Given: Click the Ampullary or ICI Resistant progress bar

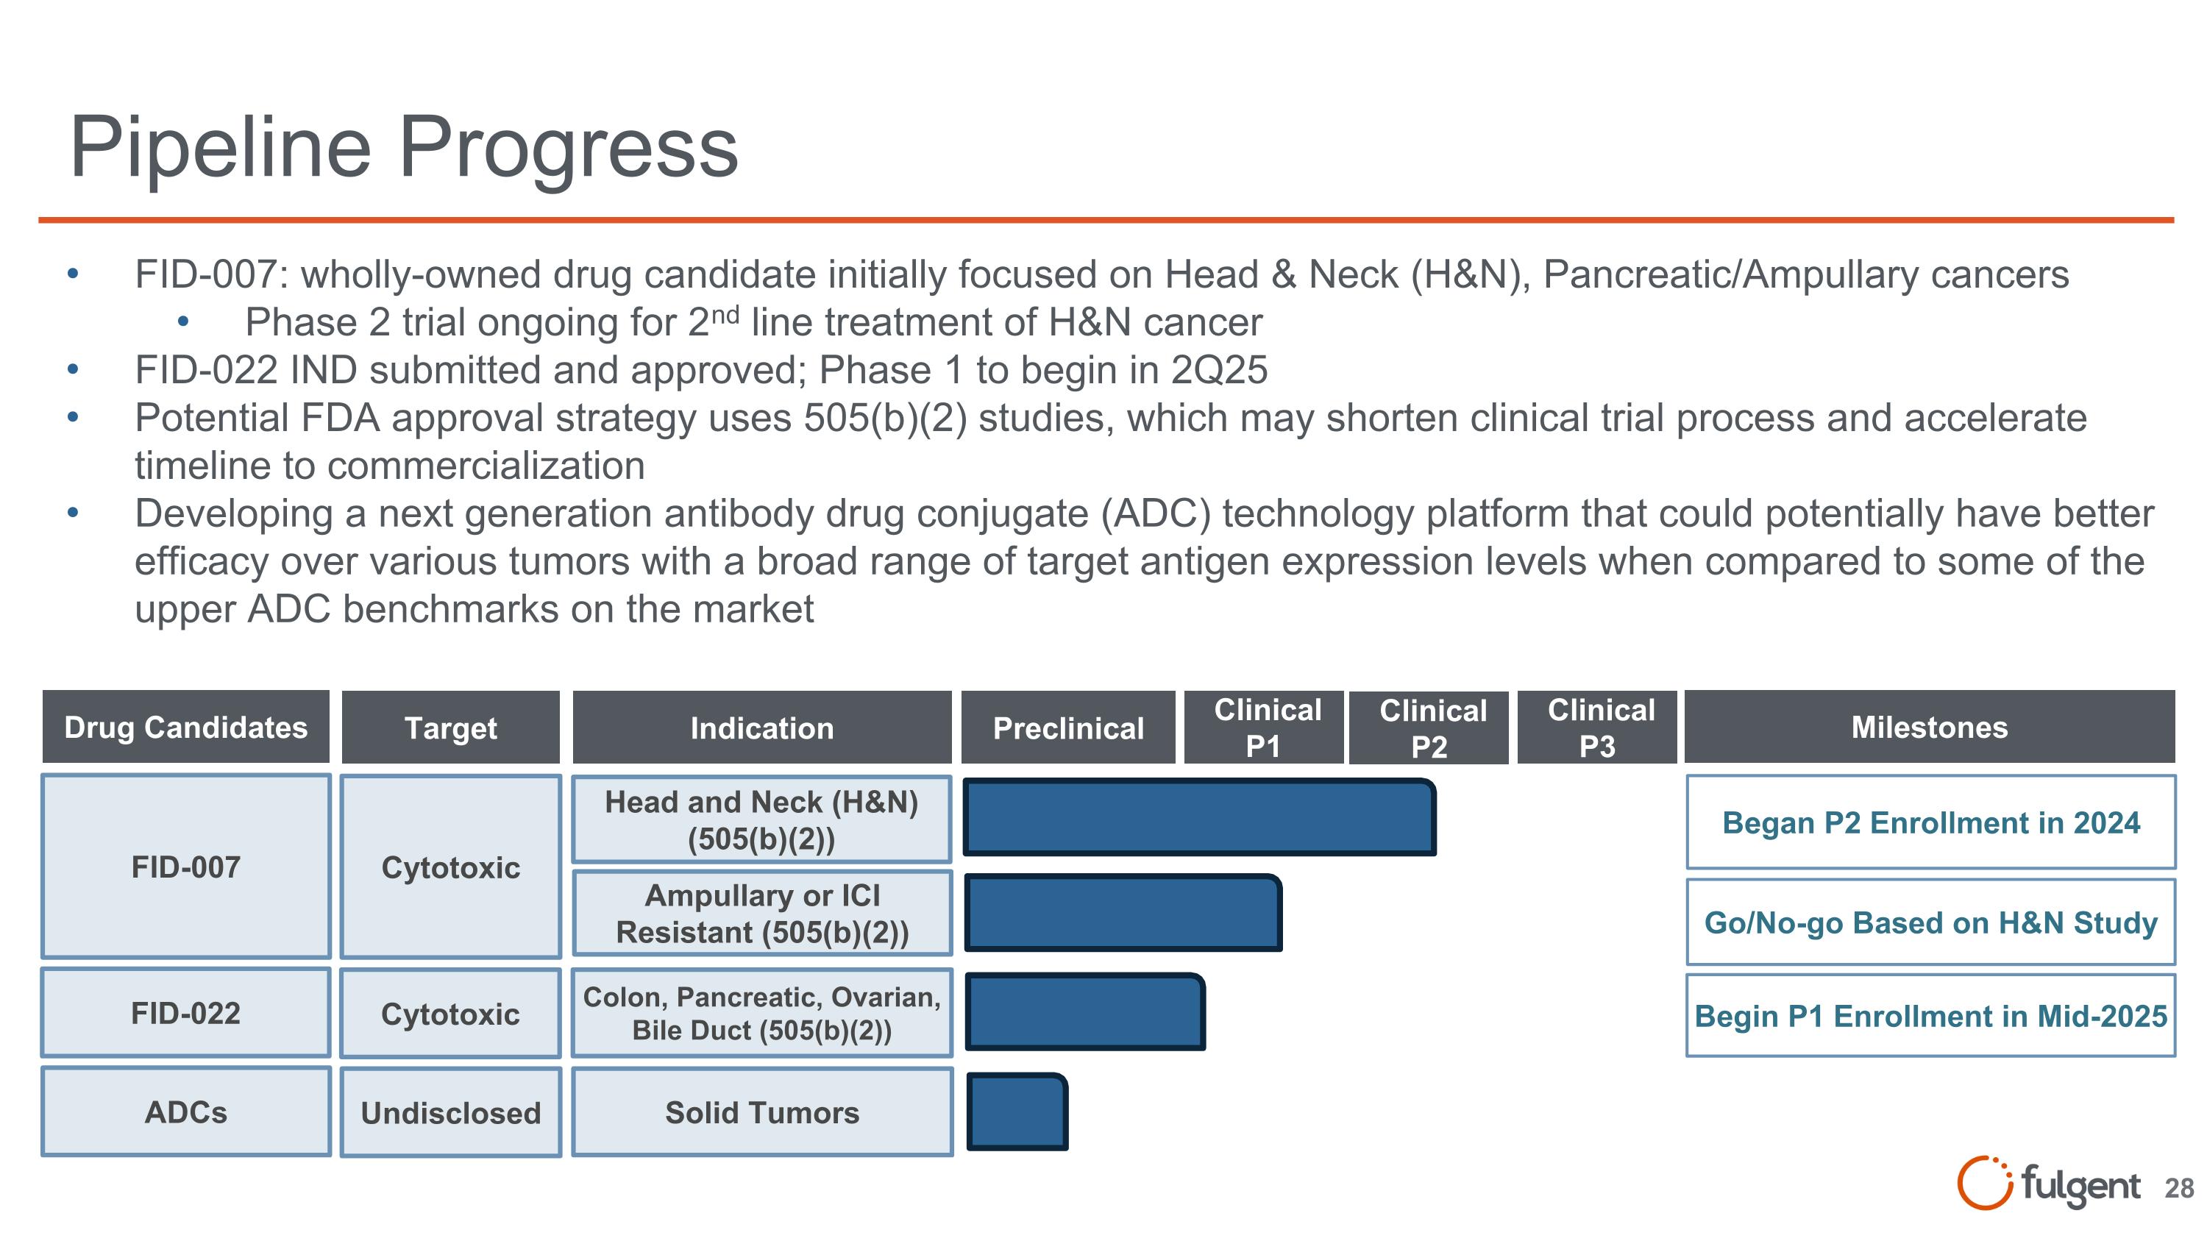Looking at the screenshot, I should [1123, 913].
